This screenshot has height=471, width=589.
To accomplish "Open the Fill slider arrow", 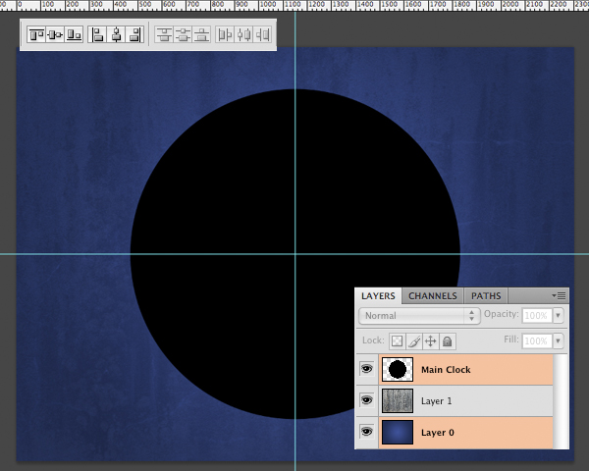I will (x=559, y=341).
